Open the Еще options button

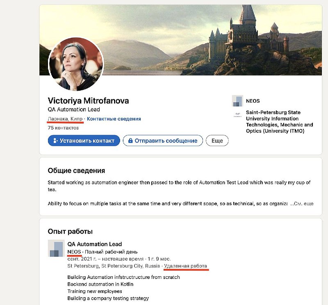coord(217,140)
